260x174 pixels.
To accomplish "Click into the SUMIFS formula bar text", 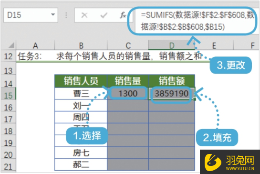I will pos(198,21).
